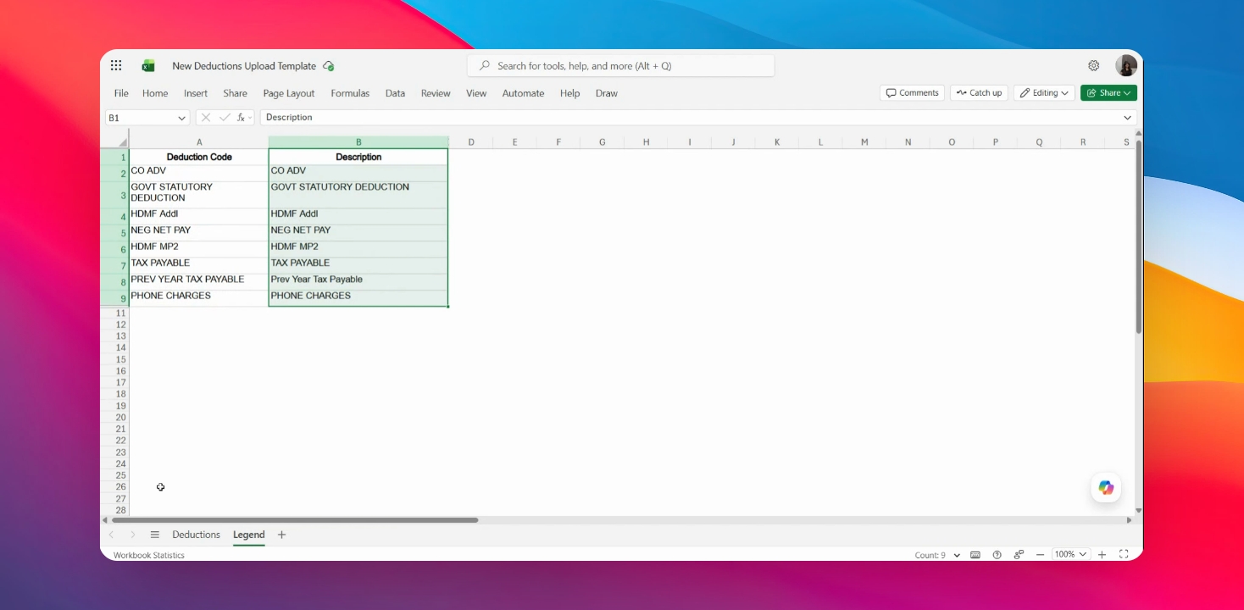Click the cloud saved status icon

[x=329, y=66]
